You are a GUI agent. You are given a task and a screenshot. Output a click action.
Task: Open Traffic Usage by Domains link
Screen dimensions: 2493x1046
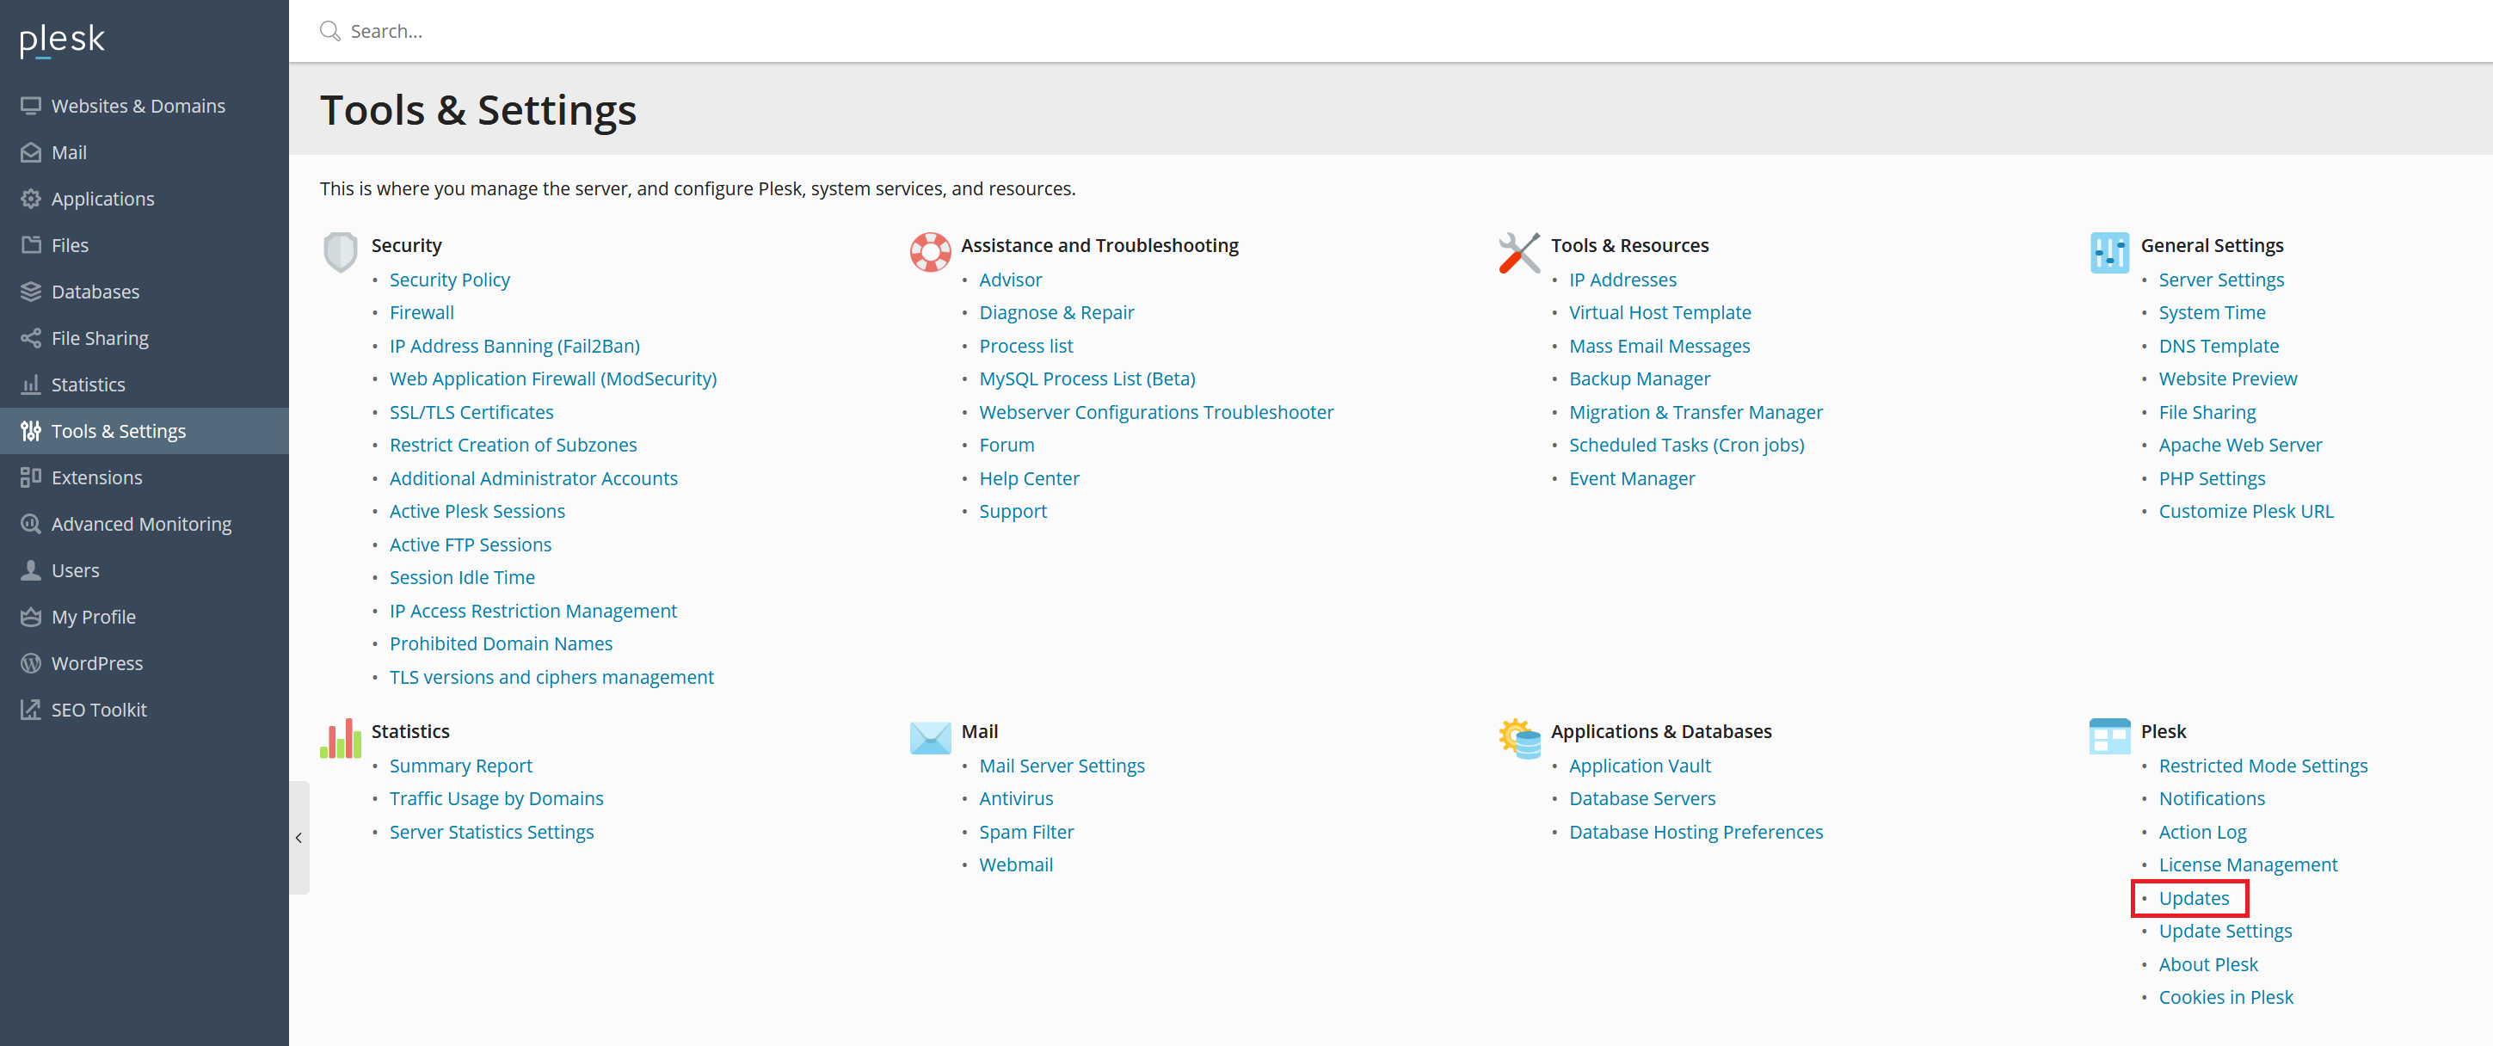tap(496, 798)
